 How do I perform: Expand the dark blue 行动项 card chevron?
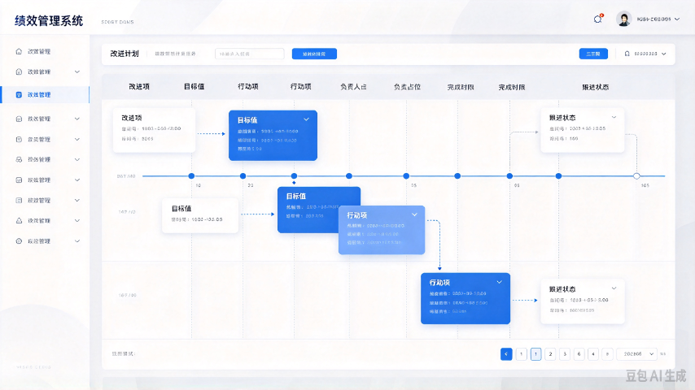point(499,282)
